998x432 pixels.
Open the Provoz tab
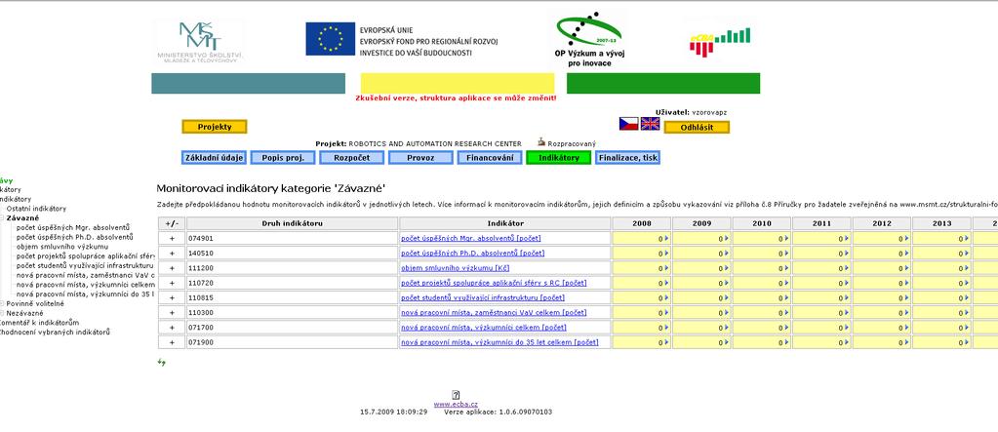point(420,158)
